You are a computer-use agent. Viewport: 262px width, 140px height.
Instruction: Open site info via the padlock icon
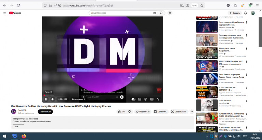click(x=50, y=5)
